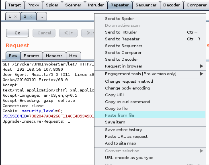Expand Engagement tools submenu arrow
The width and height of the screenshot is (209, 165).
click(201, 74)
